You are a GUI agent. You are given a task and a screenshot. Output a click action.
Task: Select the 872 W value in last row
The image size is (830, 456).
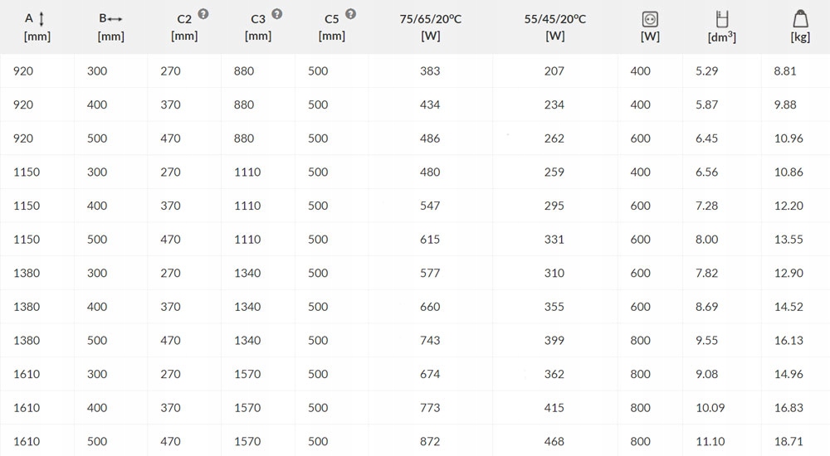430,441
